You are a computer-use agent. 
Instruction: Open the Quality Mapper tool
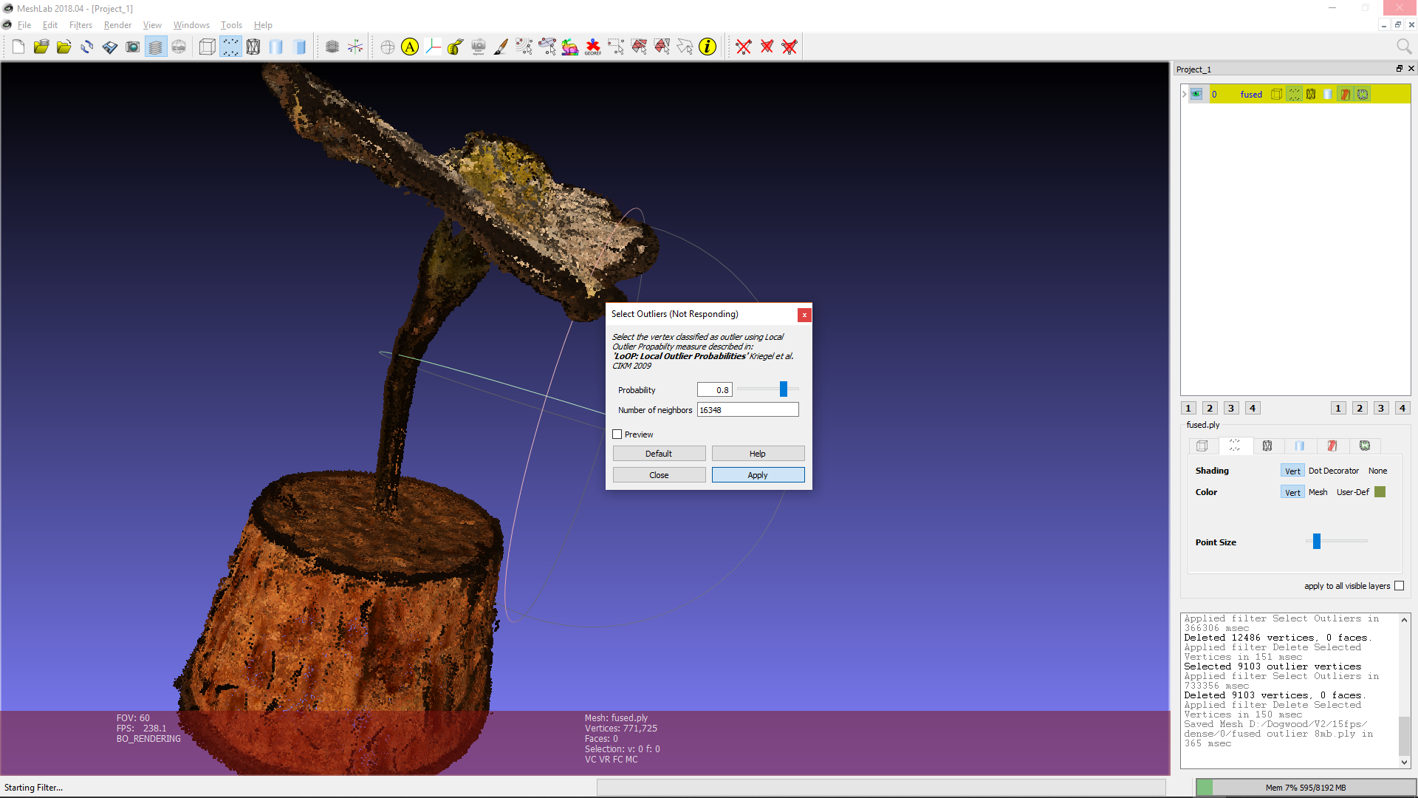pos(571,47)
